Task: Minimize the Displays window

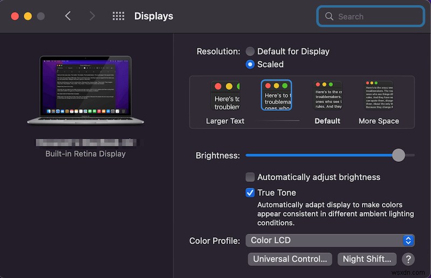Action: coord(28,16)
